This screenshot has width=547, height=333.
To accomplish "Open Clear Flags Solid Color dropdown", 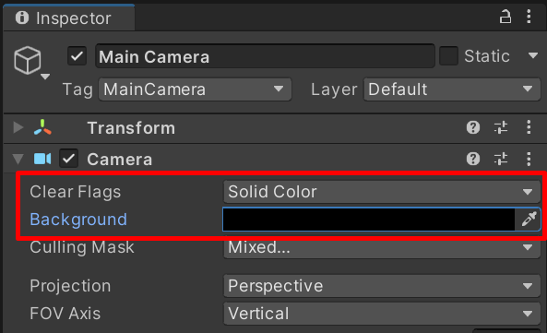I will (382, 192).
